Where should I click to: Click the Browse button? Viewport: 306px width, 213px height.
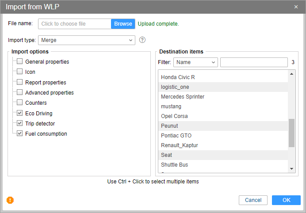[x=123, y=24]
